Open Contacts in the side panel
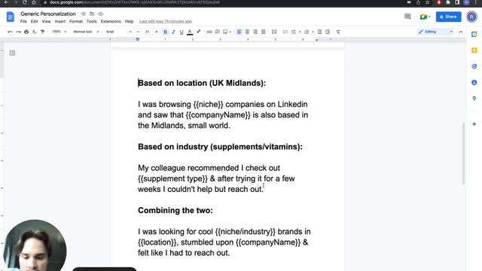This screenshot has height=271, width=482. 474,82
